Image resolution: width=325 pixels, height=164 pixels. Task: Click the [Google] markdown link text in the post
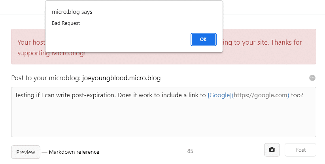pyautogui.click(x=219, y=95)
